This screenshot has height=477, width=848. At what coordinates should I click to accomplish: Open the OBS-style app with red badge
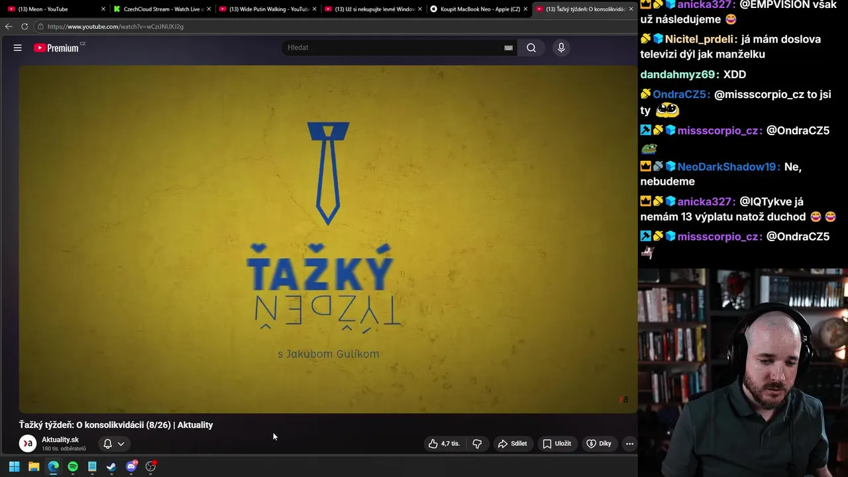pyautogui.click(x=150, y=466)
